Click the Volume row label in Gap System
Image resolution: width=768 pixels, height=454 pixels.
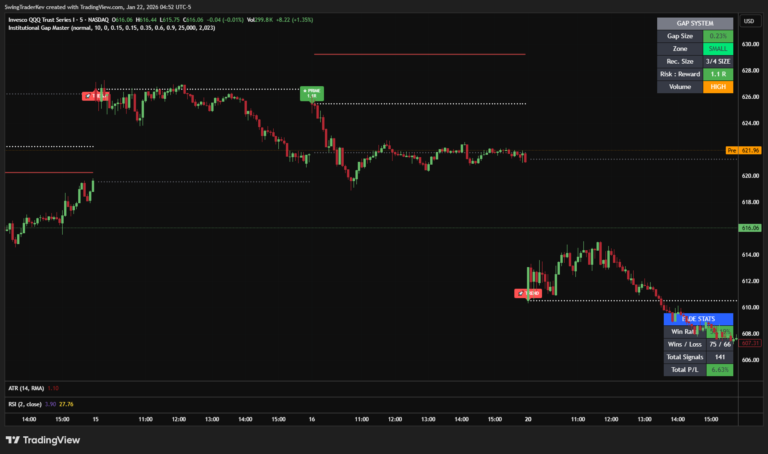680,87
